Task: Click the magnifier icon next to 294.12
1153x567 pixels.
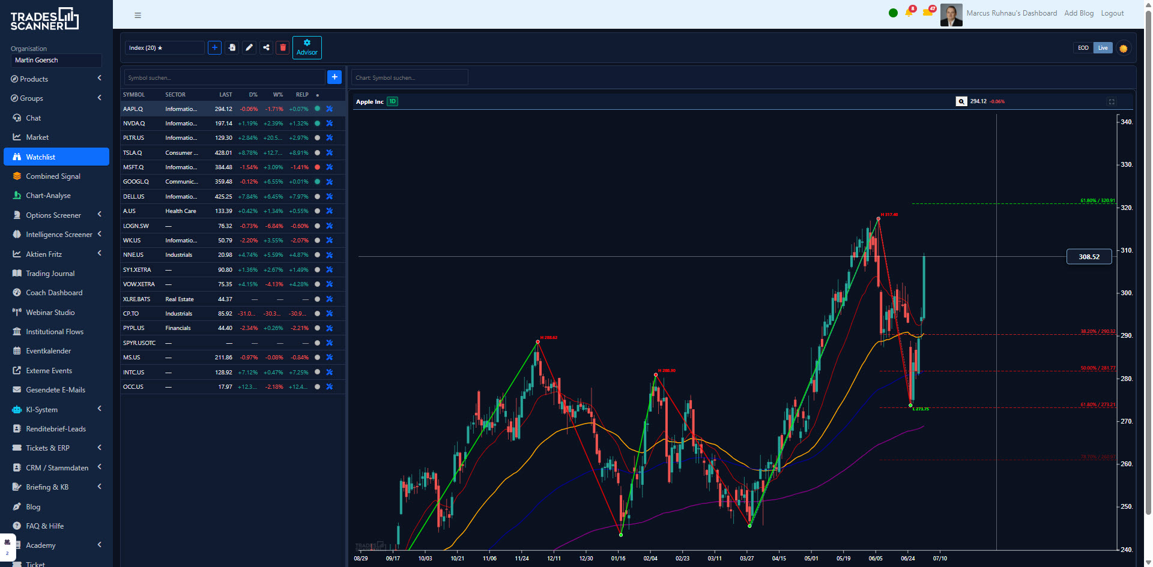Action: click(961, 101)
